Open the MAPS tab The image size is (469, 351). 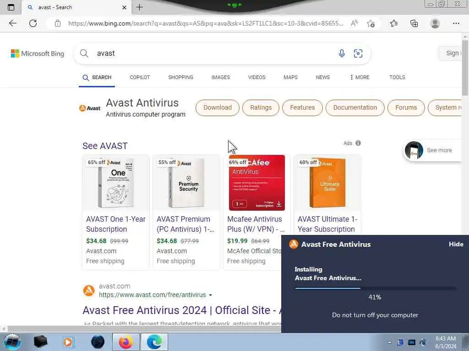(290, 77)
